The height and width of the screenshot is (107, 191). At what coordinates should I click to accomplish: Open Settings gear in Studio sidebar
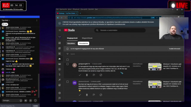(60, 93)
